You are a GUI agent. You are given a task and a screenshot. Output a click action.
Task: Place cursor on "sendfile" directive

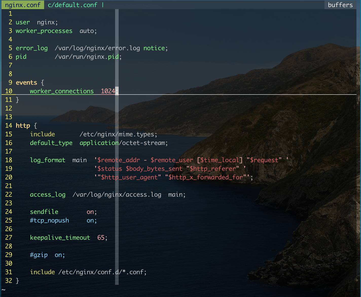coord(44,212)
